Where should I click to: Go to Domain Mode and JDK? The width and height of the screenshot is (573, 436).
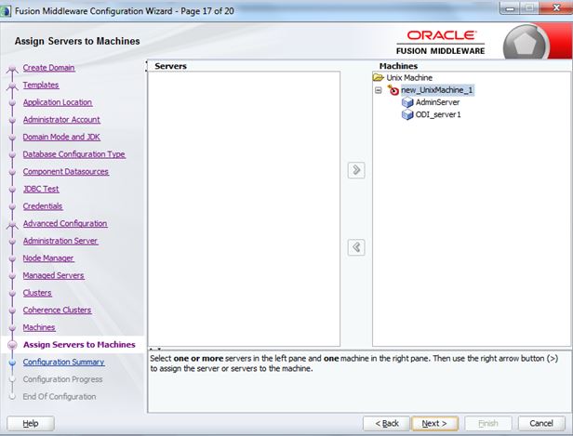61,137
